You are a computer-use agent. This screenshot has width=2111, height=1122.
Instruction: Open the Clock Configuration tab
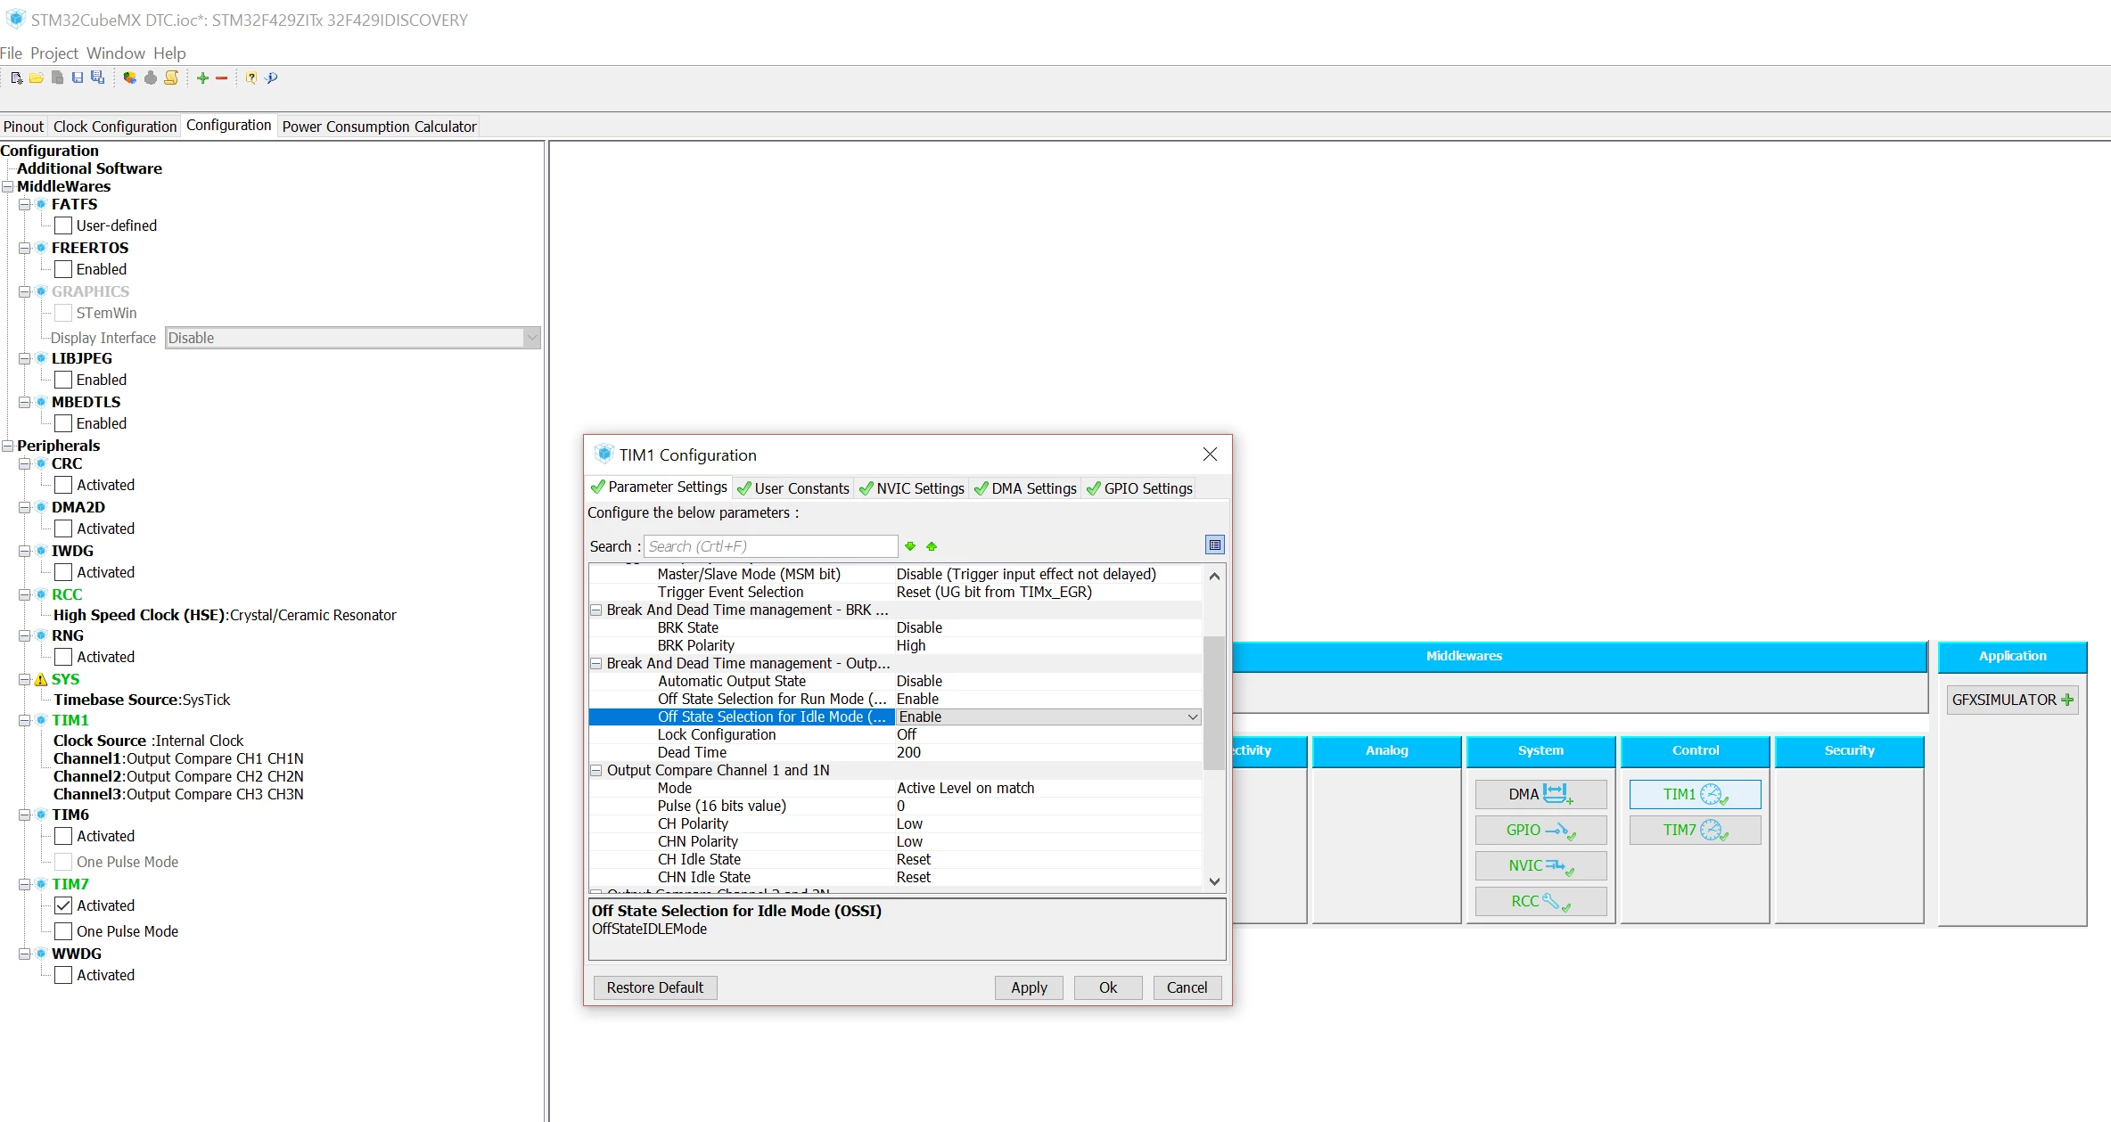pyautogui.click(x=115, y=127)
